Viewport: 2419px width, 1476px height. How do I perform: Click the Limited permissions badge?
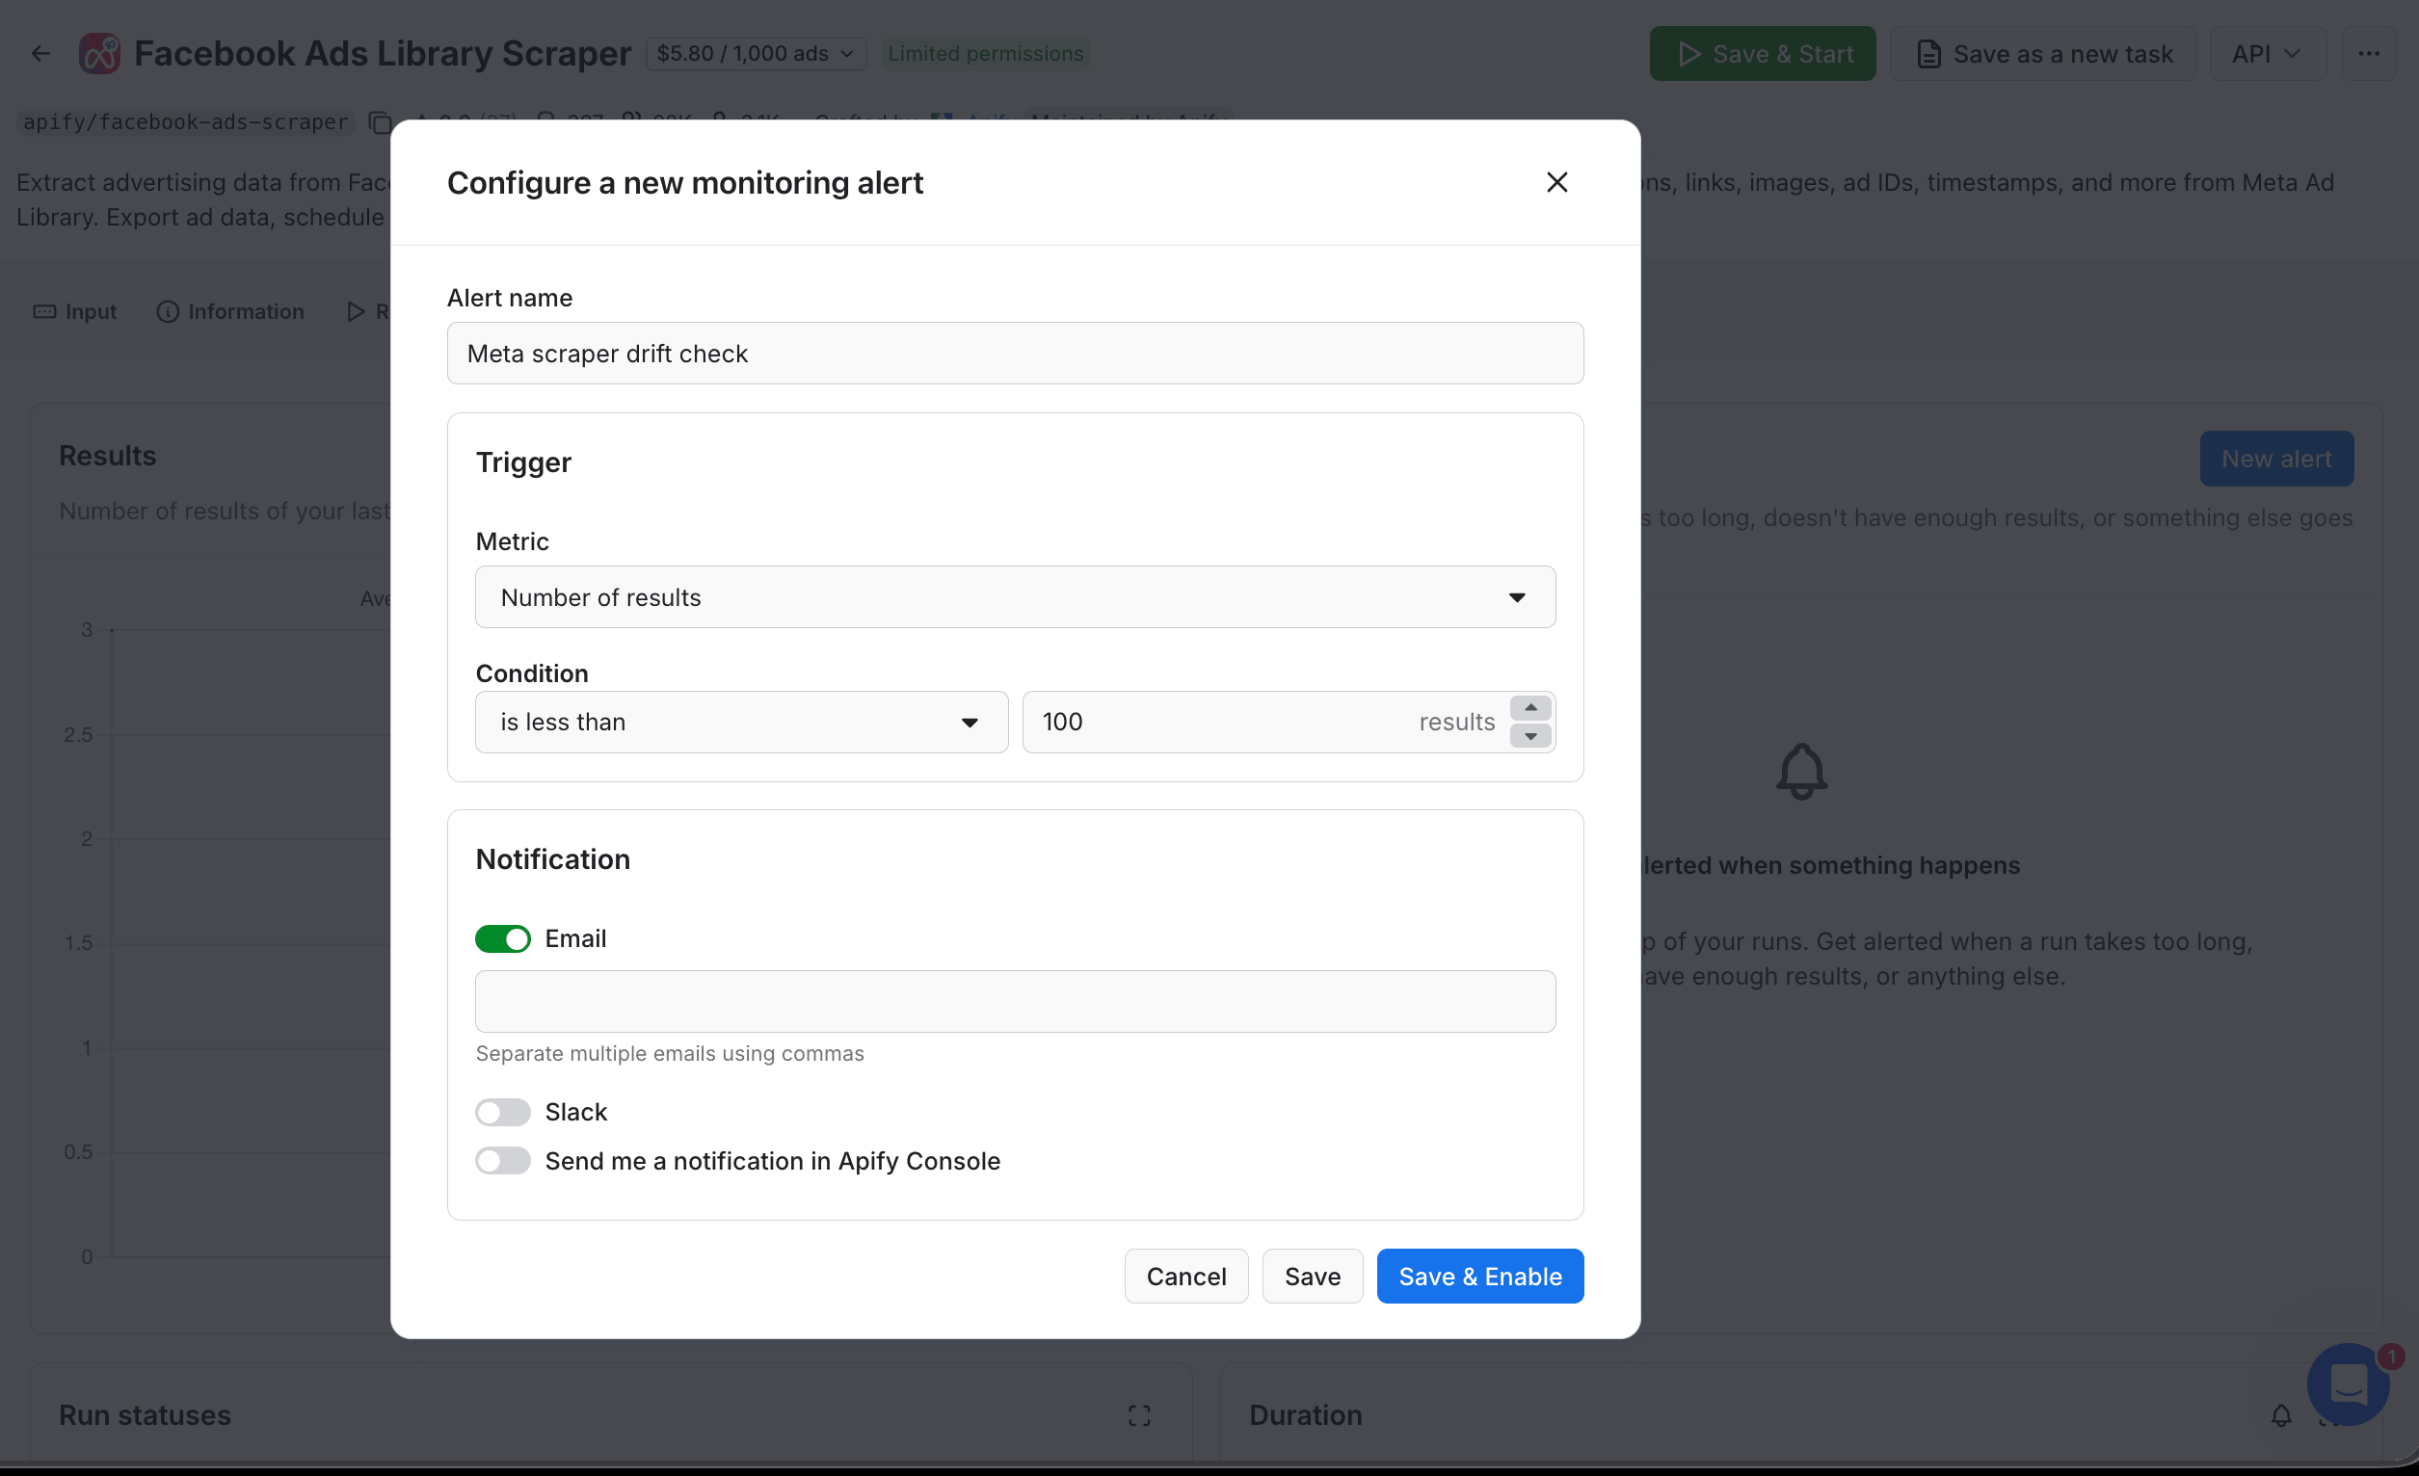[x=985, y=53]
